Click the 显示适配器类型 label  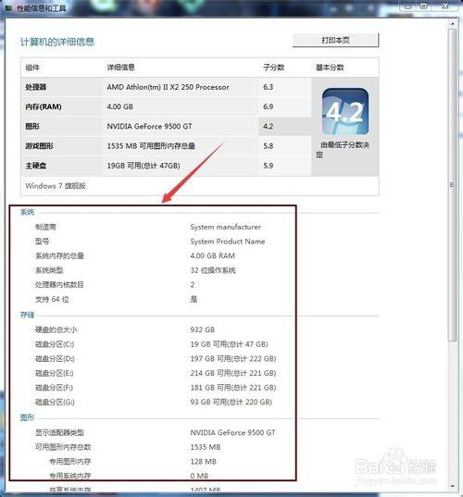coord(59,432)
